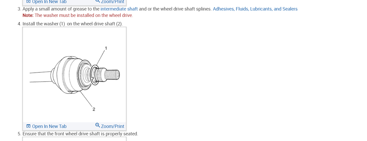The image size is (367, 141).
Task: Click callout number 2 in the diagram
Action: tap(94, 109)
